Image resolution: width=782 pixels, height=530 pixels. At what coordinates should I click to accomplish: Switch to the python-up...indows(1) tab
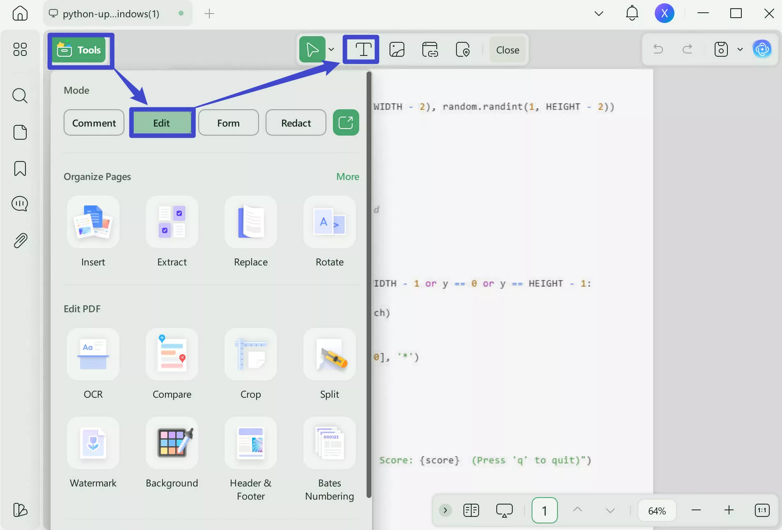(111, 13)
